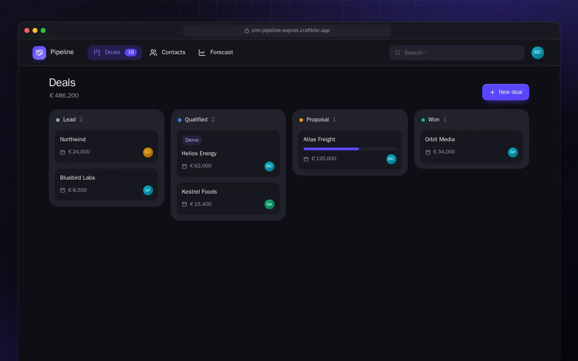Open the Bluebird Labs deal title
The image size is (578, 361).
tap(78, 178)
